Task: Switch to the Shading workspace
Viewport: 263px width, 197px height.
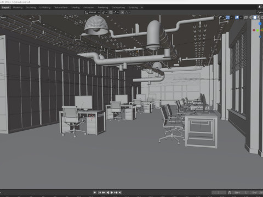Action: 76,8
